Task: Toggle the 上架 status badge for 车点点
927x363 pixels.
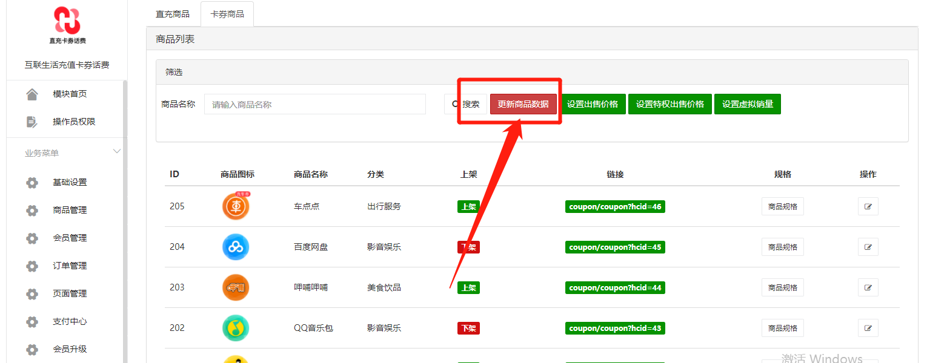Action: (468, 206)
